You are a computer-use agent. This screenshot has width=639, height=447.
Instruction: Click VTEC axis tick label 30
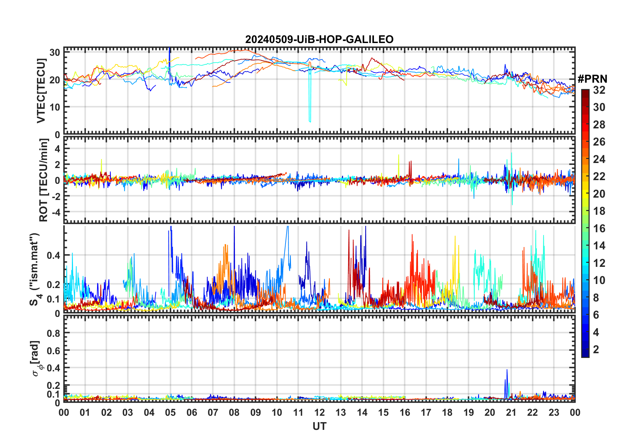point(55,52)
